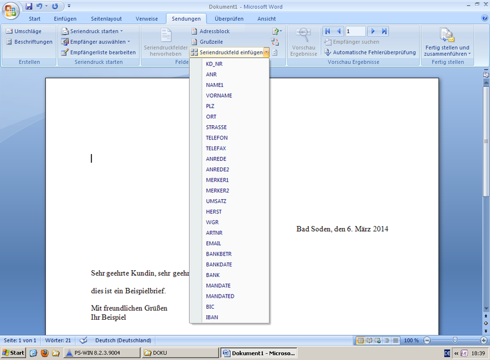Open Beschriftungen labels tool
This screenshot has height=360, width=490.
click(x=29, y=42)
